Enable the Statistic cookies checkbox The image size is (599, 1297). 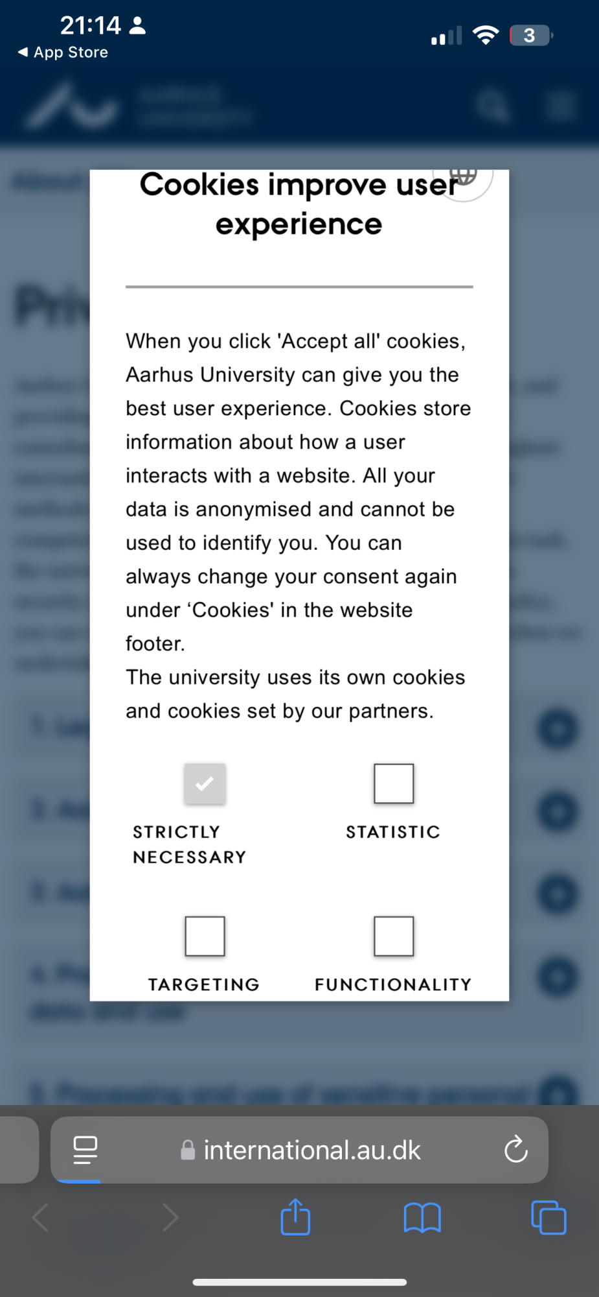click(x=394, y=783)
